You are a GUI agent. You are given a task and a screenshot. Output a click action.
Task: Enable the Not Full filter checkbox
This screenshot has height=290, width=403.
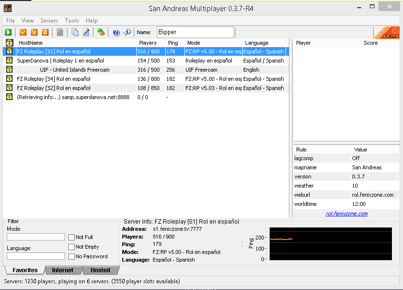click(71, 237)
